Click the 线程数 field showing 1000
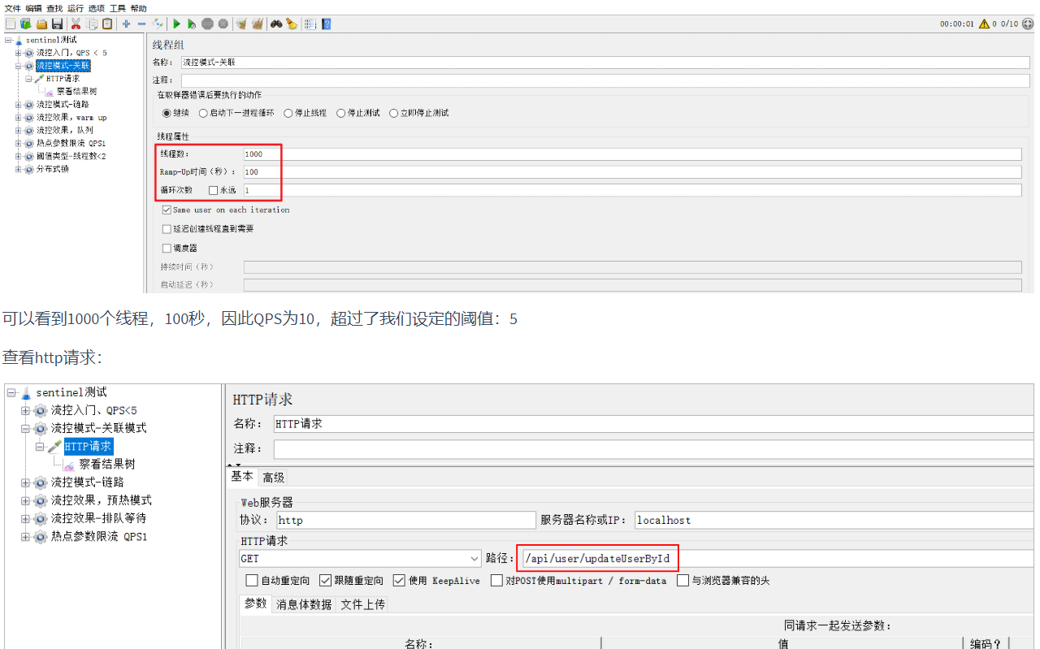The image size is (1040, 649). pos(632,154)
